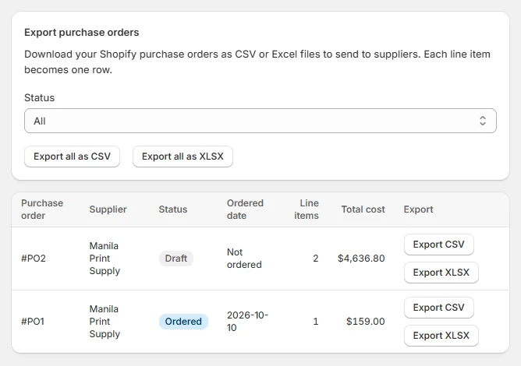The width and height of the screenshot is (521, 366).
Task: Select the #PO2 purchase order cell
Action: pyautogui.click(x=34, y=259)
